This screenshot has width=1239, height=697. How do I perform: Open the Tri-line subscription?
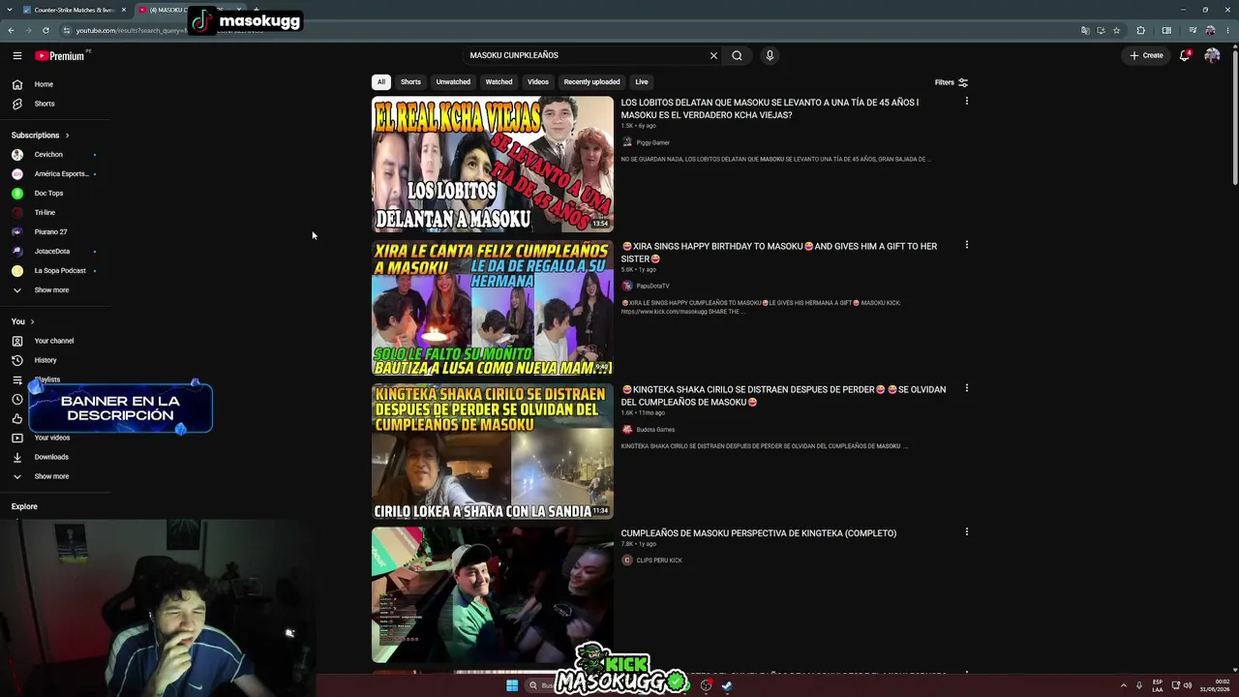coord(56,213)
